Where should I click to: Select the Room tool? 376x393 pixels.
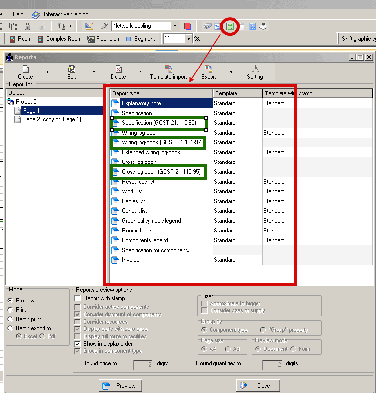point(21,39)
